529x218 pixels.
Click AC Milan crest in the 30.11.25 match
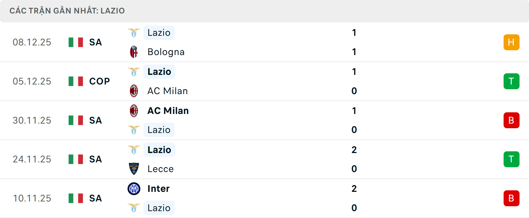click(134, 111)
